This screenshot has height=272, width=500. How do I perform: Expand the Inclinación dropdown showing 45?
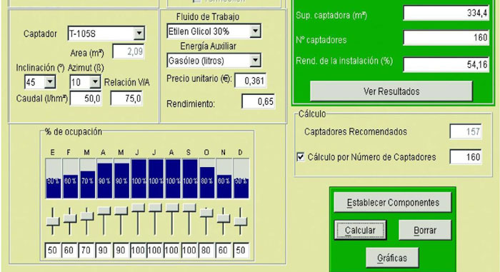[50, 82]
